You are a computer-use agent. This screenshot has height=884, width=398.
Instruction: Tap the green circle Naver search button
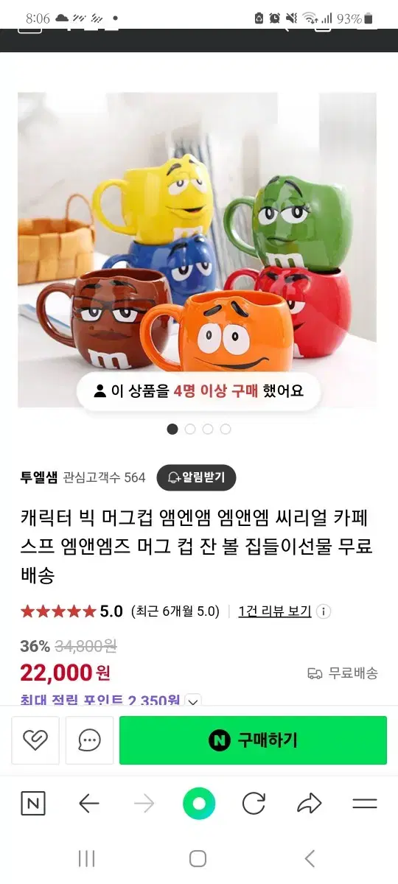pyautogui.click(x=199, y=804)
